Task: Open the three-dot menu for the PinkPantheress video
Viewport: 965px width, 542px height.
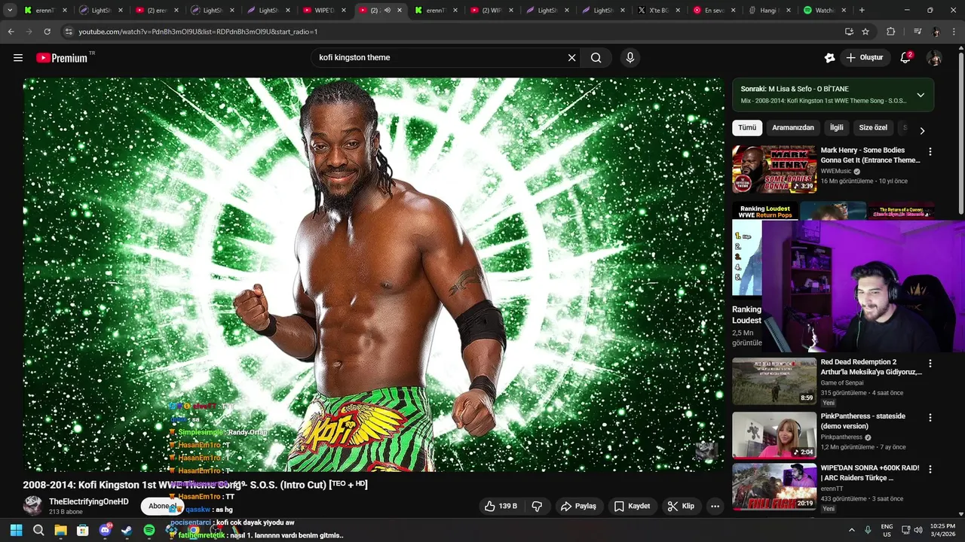Action: click(930, 417)
